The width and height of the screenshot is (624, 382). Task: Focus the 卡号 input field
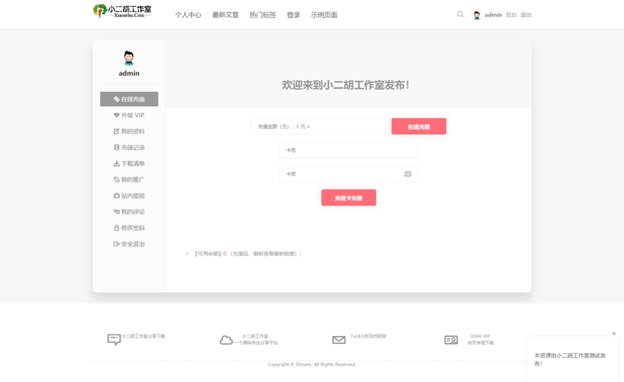click(x=348, y=150)
